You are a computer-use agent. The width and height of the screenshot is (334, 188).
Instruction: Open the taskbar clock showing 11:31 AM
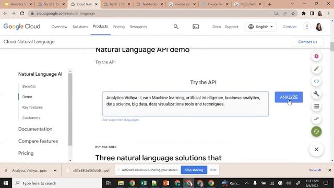[x=312, y=183]
